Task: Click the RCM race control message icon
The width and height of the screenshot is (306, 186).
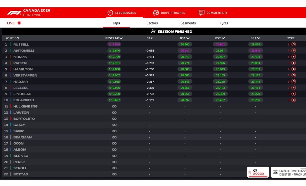Action: click(275, 172)
